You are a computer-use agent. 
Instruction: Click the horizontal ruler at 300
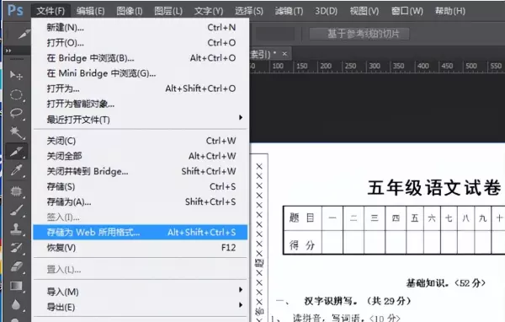[x=375, y=66]
